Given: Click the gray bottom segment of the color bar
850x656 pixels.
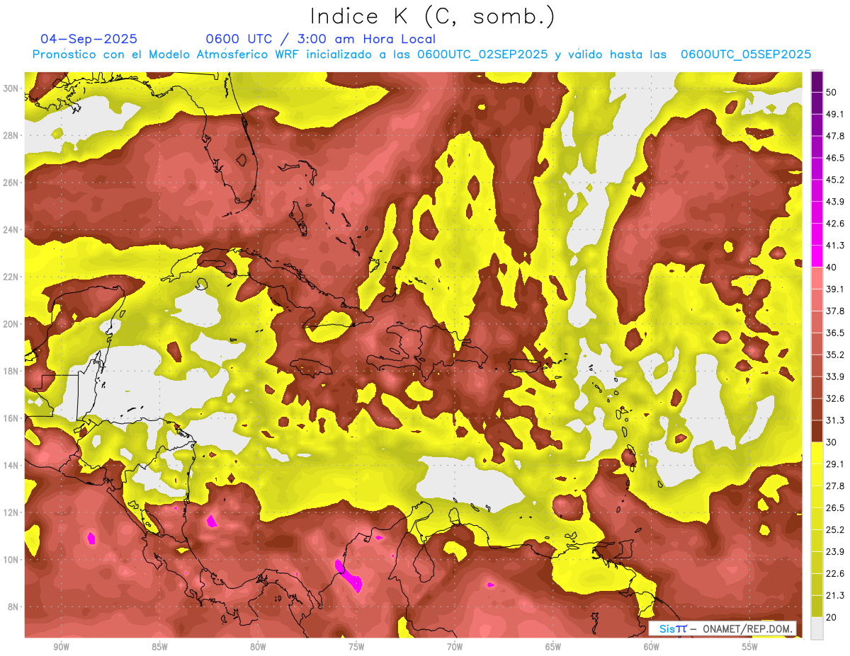Looking at the screenshot, I should point(817,628).
